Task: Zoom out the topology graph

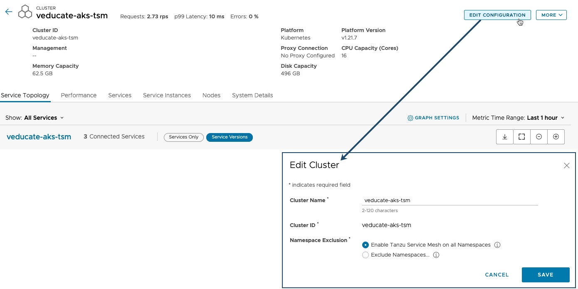Action: (x=539, y=137)
